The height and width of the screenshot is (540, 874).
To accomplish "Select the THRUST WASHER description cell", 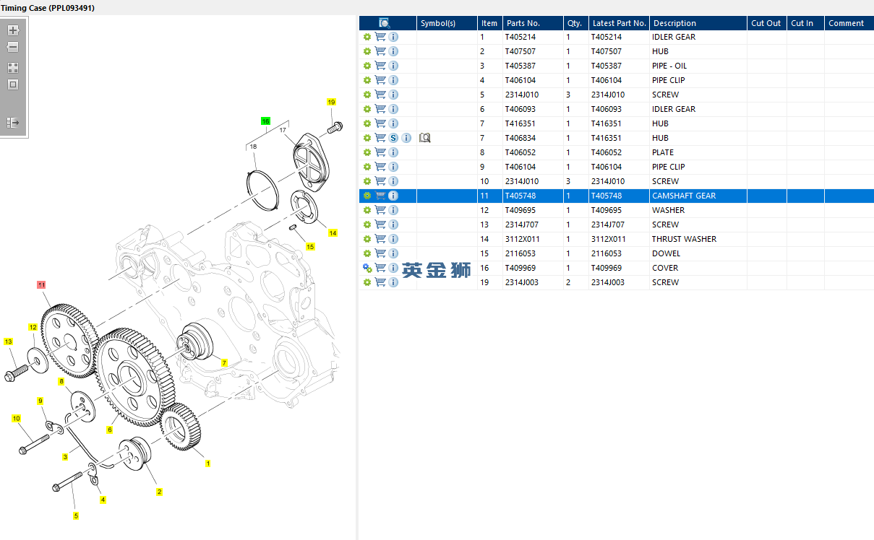I will pyautogui.click(x=684, y=239).
